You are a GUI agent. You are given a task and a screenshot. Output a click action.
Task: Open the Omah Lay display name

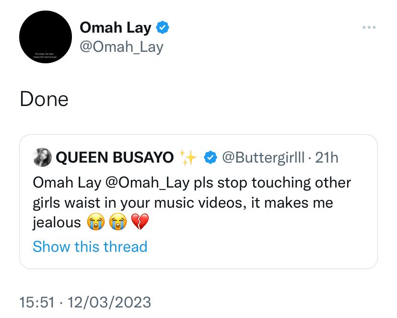116,28
